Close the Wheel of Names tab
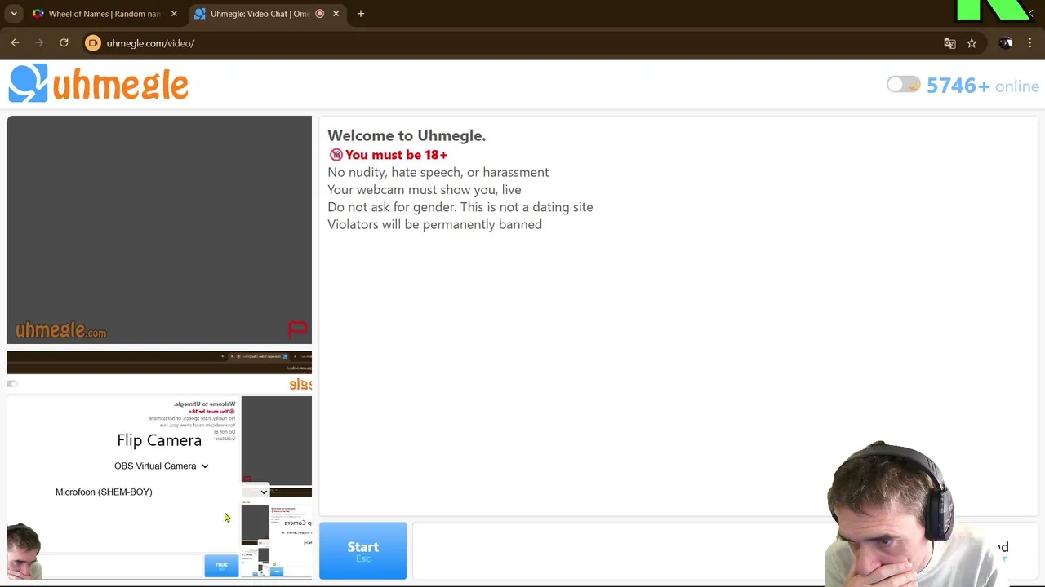Viewport: 1045px width, 587px height. click(x=174, y=14)
